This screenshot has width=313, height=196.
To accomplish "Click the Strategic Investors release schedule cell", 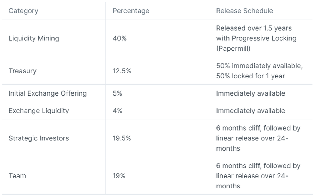I will tap(258, 138).
